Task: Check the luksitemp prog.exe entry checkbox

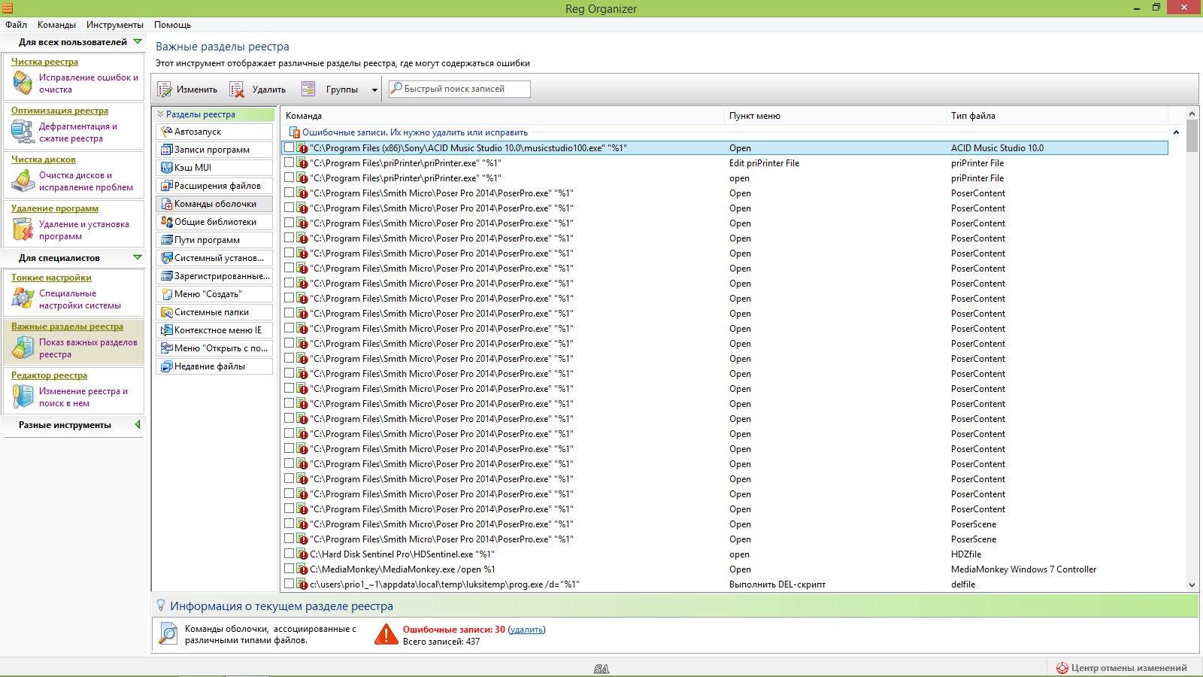Action: tap(289, 584)
